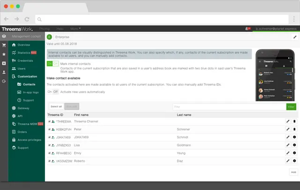Screen dimensions: 300x190
Task: Click the Add button
Action: point(293,172)
